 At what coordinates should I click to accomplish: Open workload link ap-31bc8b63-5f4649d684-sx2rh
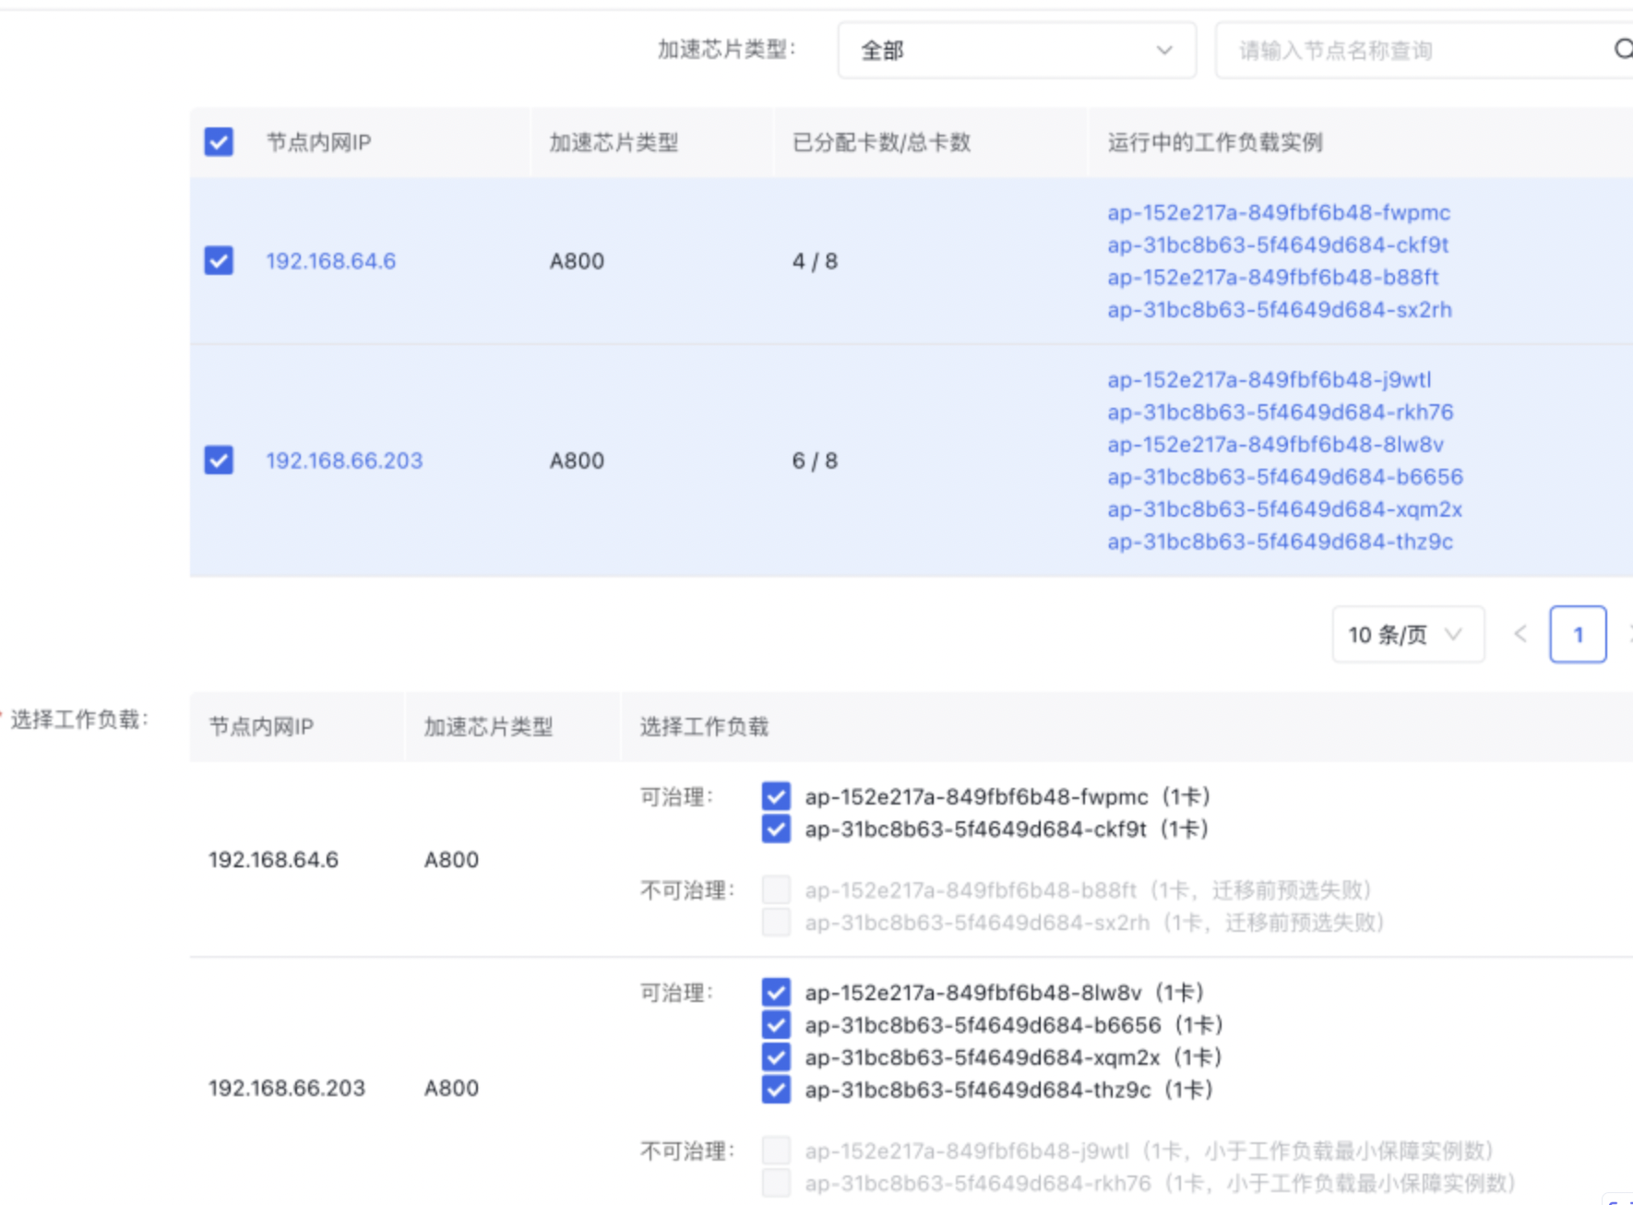click(1280, 310)
